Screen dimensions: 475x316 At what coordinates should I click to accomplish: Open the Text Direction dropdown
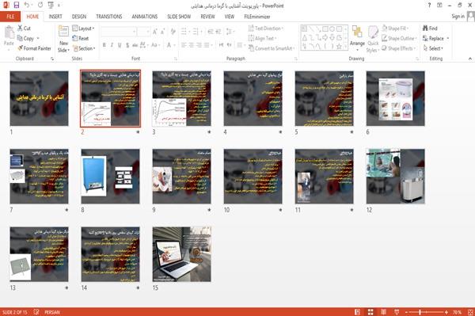click(x=266, y=29)
